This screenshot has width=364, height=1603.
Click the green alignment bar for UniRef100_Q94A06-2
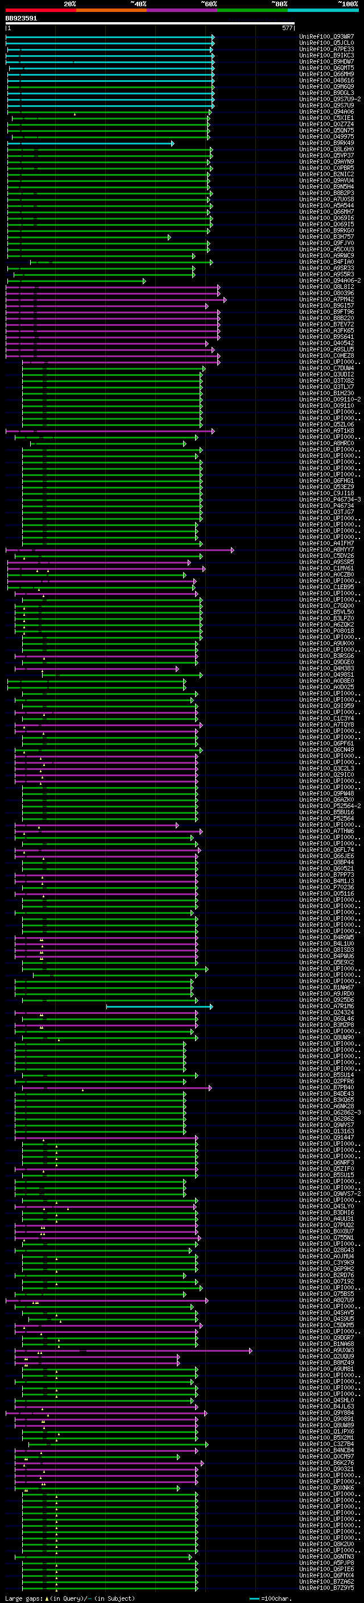click(77, 281)
